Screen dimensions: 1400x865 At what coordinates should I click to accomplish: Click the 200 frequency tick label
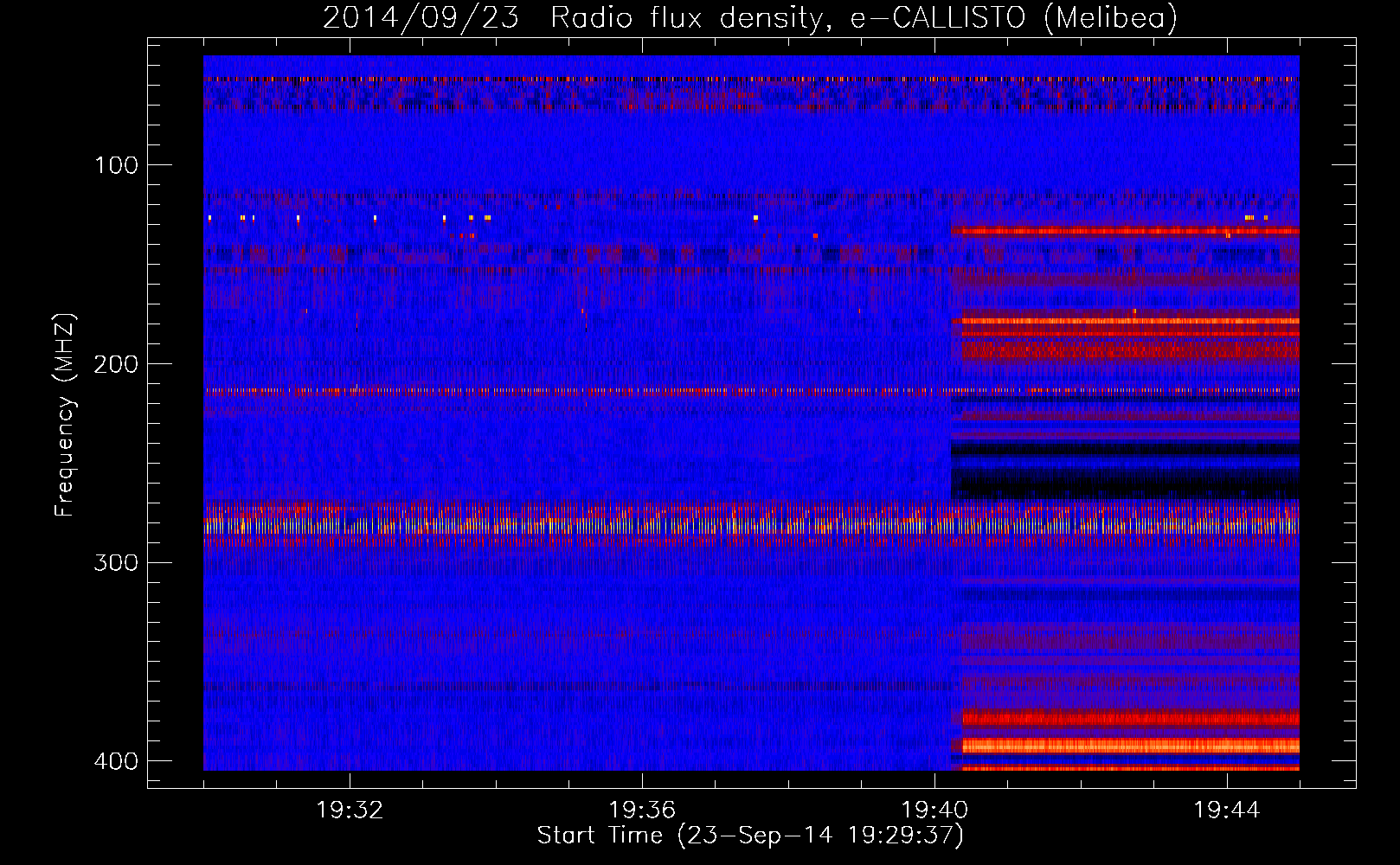pyautogui.click(x=116, y=364)
